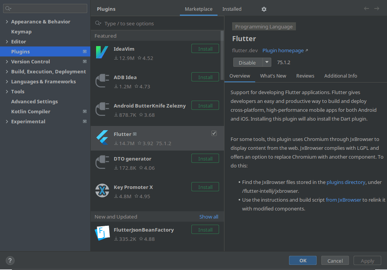The image size is (387, 270).
Task: Click the bundled icon next to Flutter name
Action: (135, 134)
